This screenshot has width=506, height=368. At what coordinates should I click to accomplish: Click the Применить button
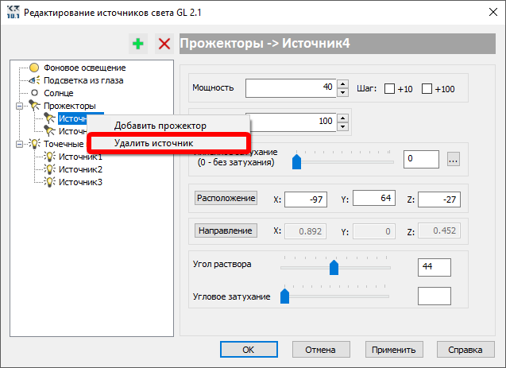tap(394, 350)
